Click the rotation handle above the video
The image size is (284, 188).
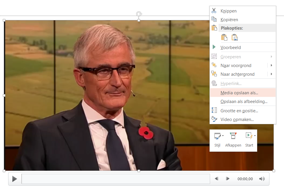click(139, 14)
